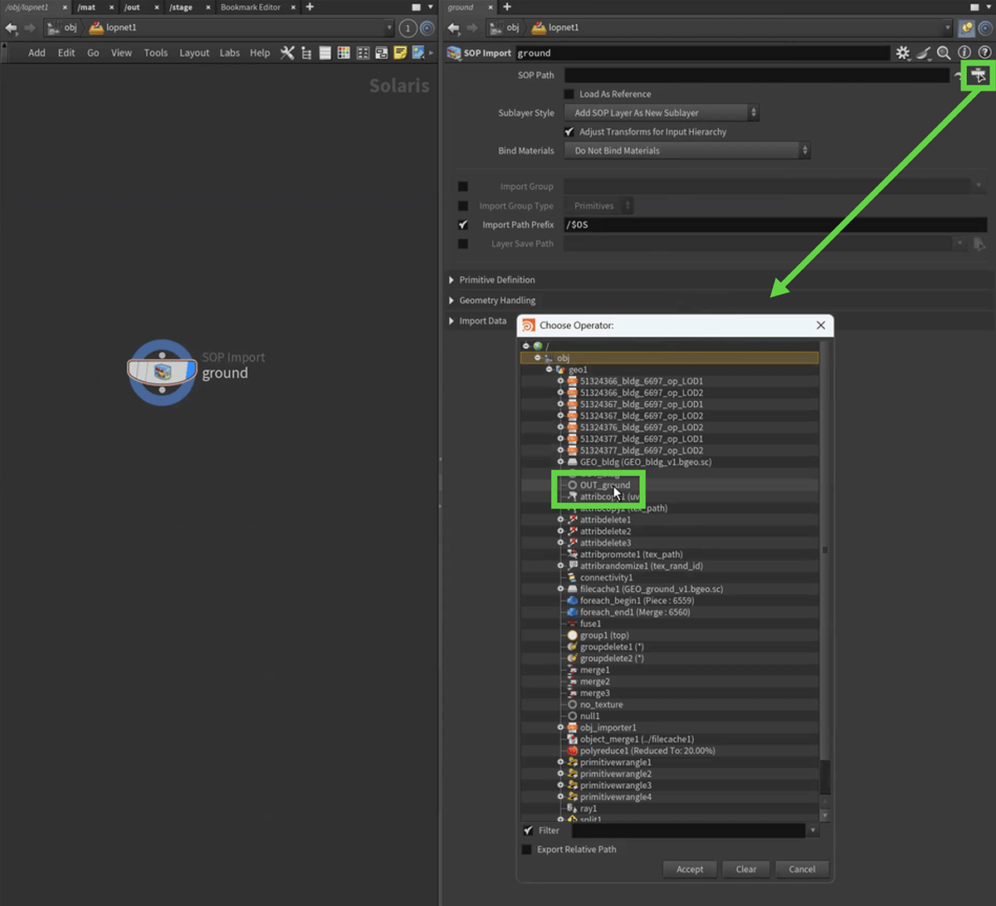The height and width of the screenshot is (906, 996).
Task: Uncheck Adjust Transforms for Input Hierarchy
Action: [x=569, y=132]
